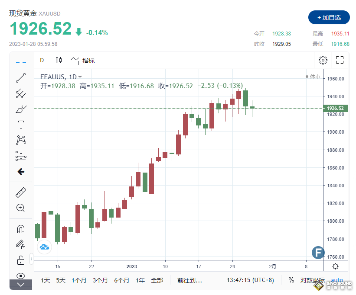This screenshot has width=356, height=295.
Task: Open the candle chart style selector
Action: pos(59,60)
